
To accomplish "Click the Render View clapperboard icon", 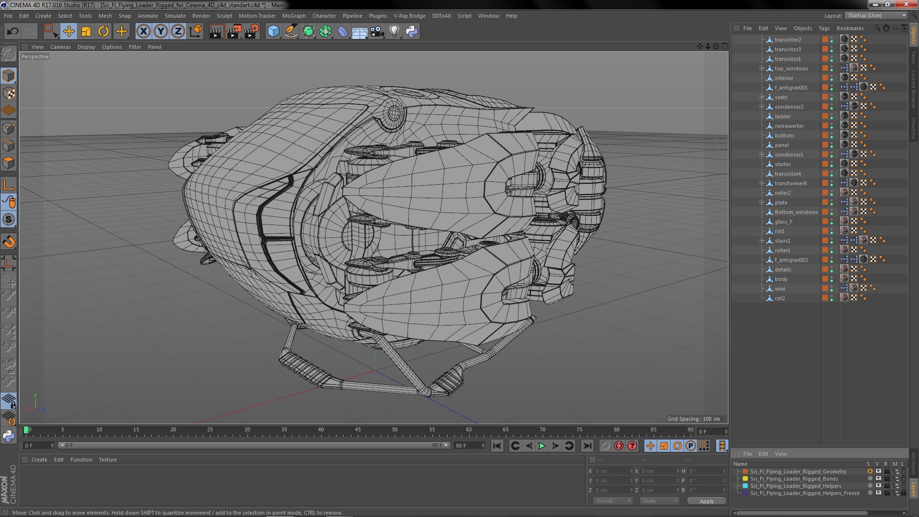I will click(216, 32).
